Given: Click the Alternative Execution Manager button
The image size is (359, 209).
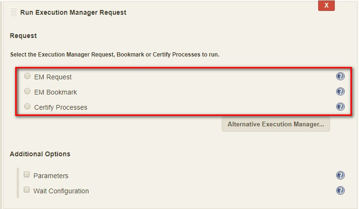Looking at the screenshot, I should (275, 124).
